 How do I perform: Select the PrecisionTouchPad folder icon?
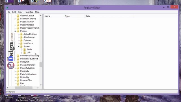[x=18, y=59]
